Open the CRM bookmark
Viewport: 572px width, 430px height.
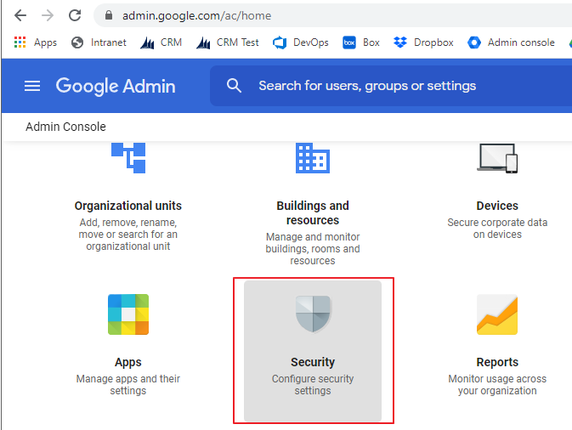click(x=161, y=42)
